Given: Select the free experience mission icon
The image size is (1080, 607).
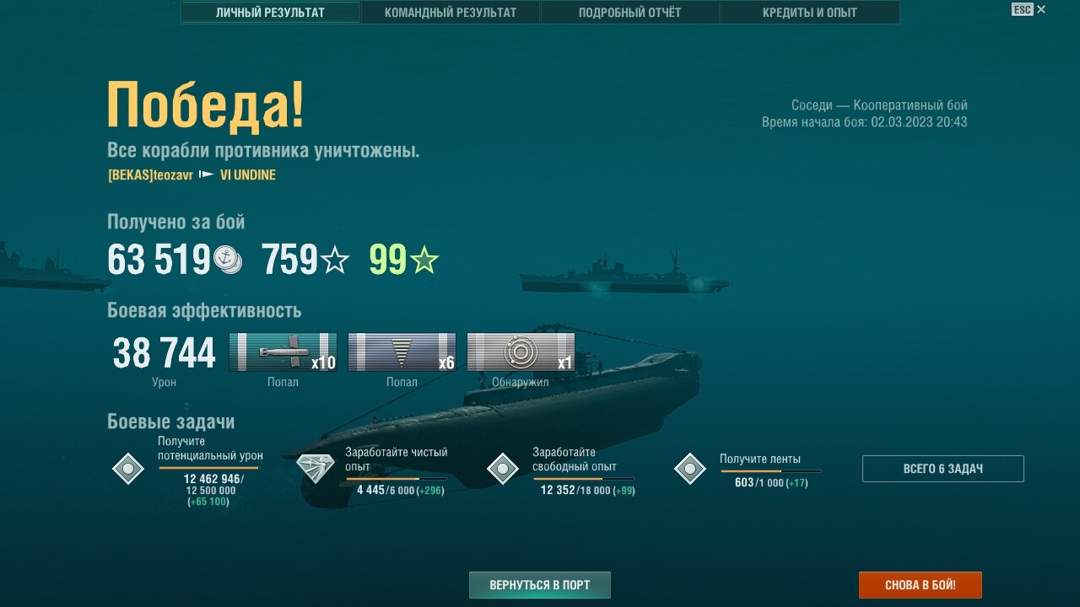Looking at the screenshot, I should [x=503, y=468].
